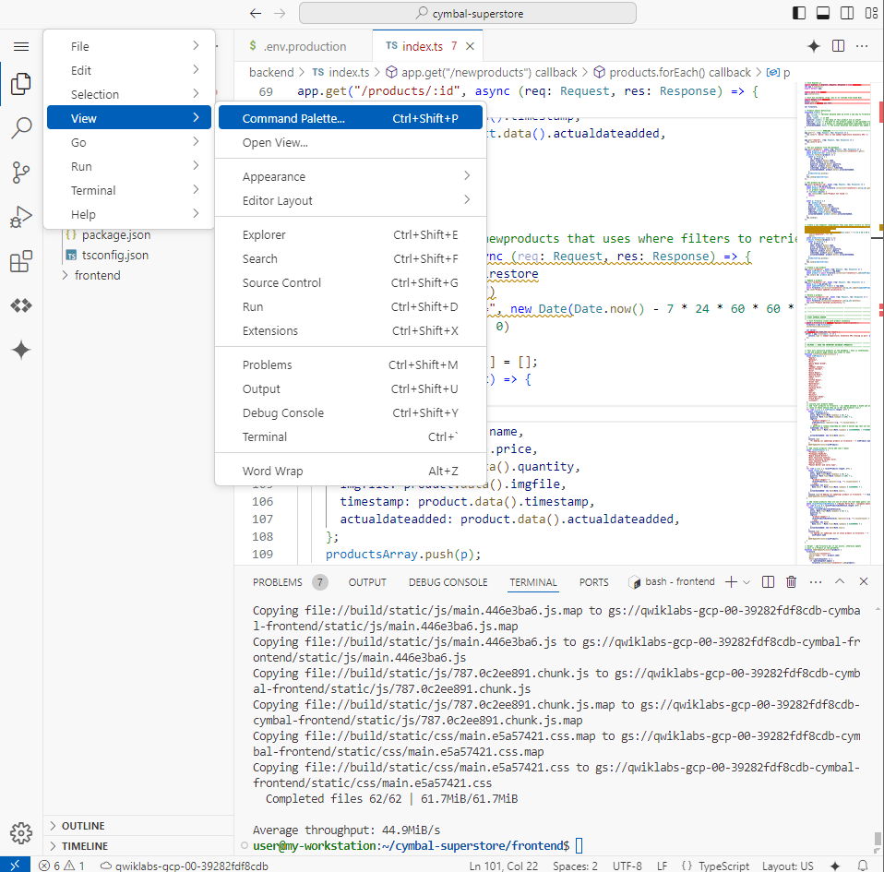
Task: Open Gemini sparkle icon in activity bar
Action: (x=21, y=350)
